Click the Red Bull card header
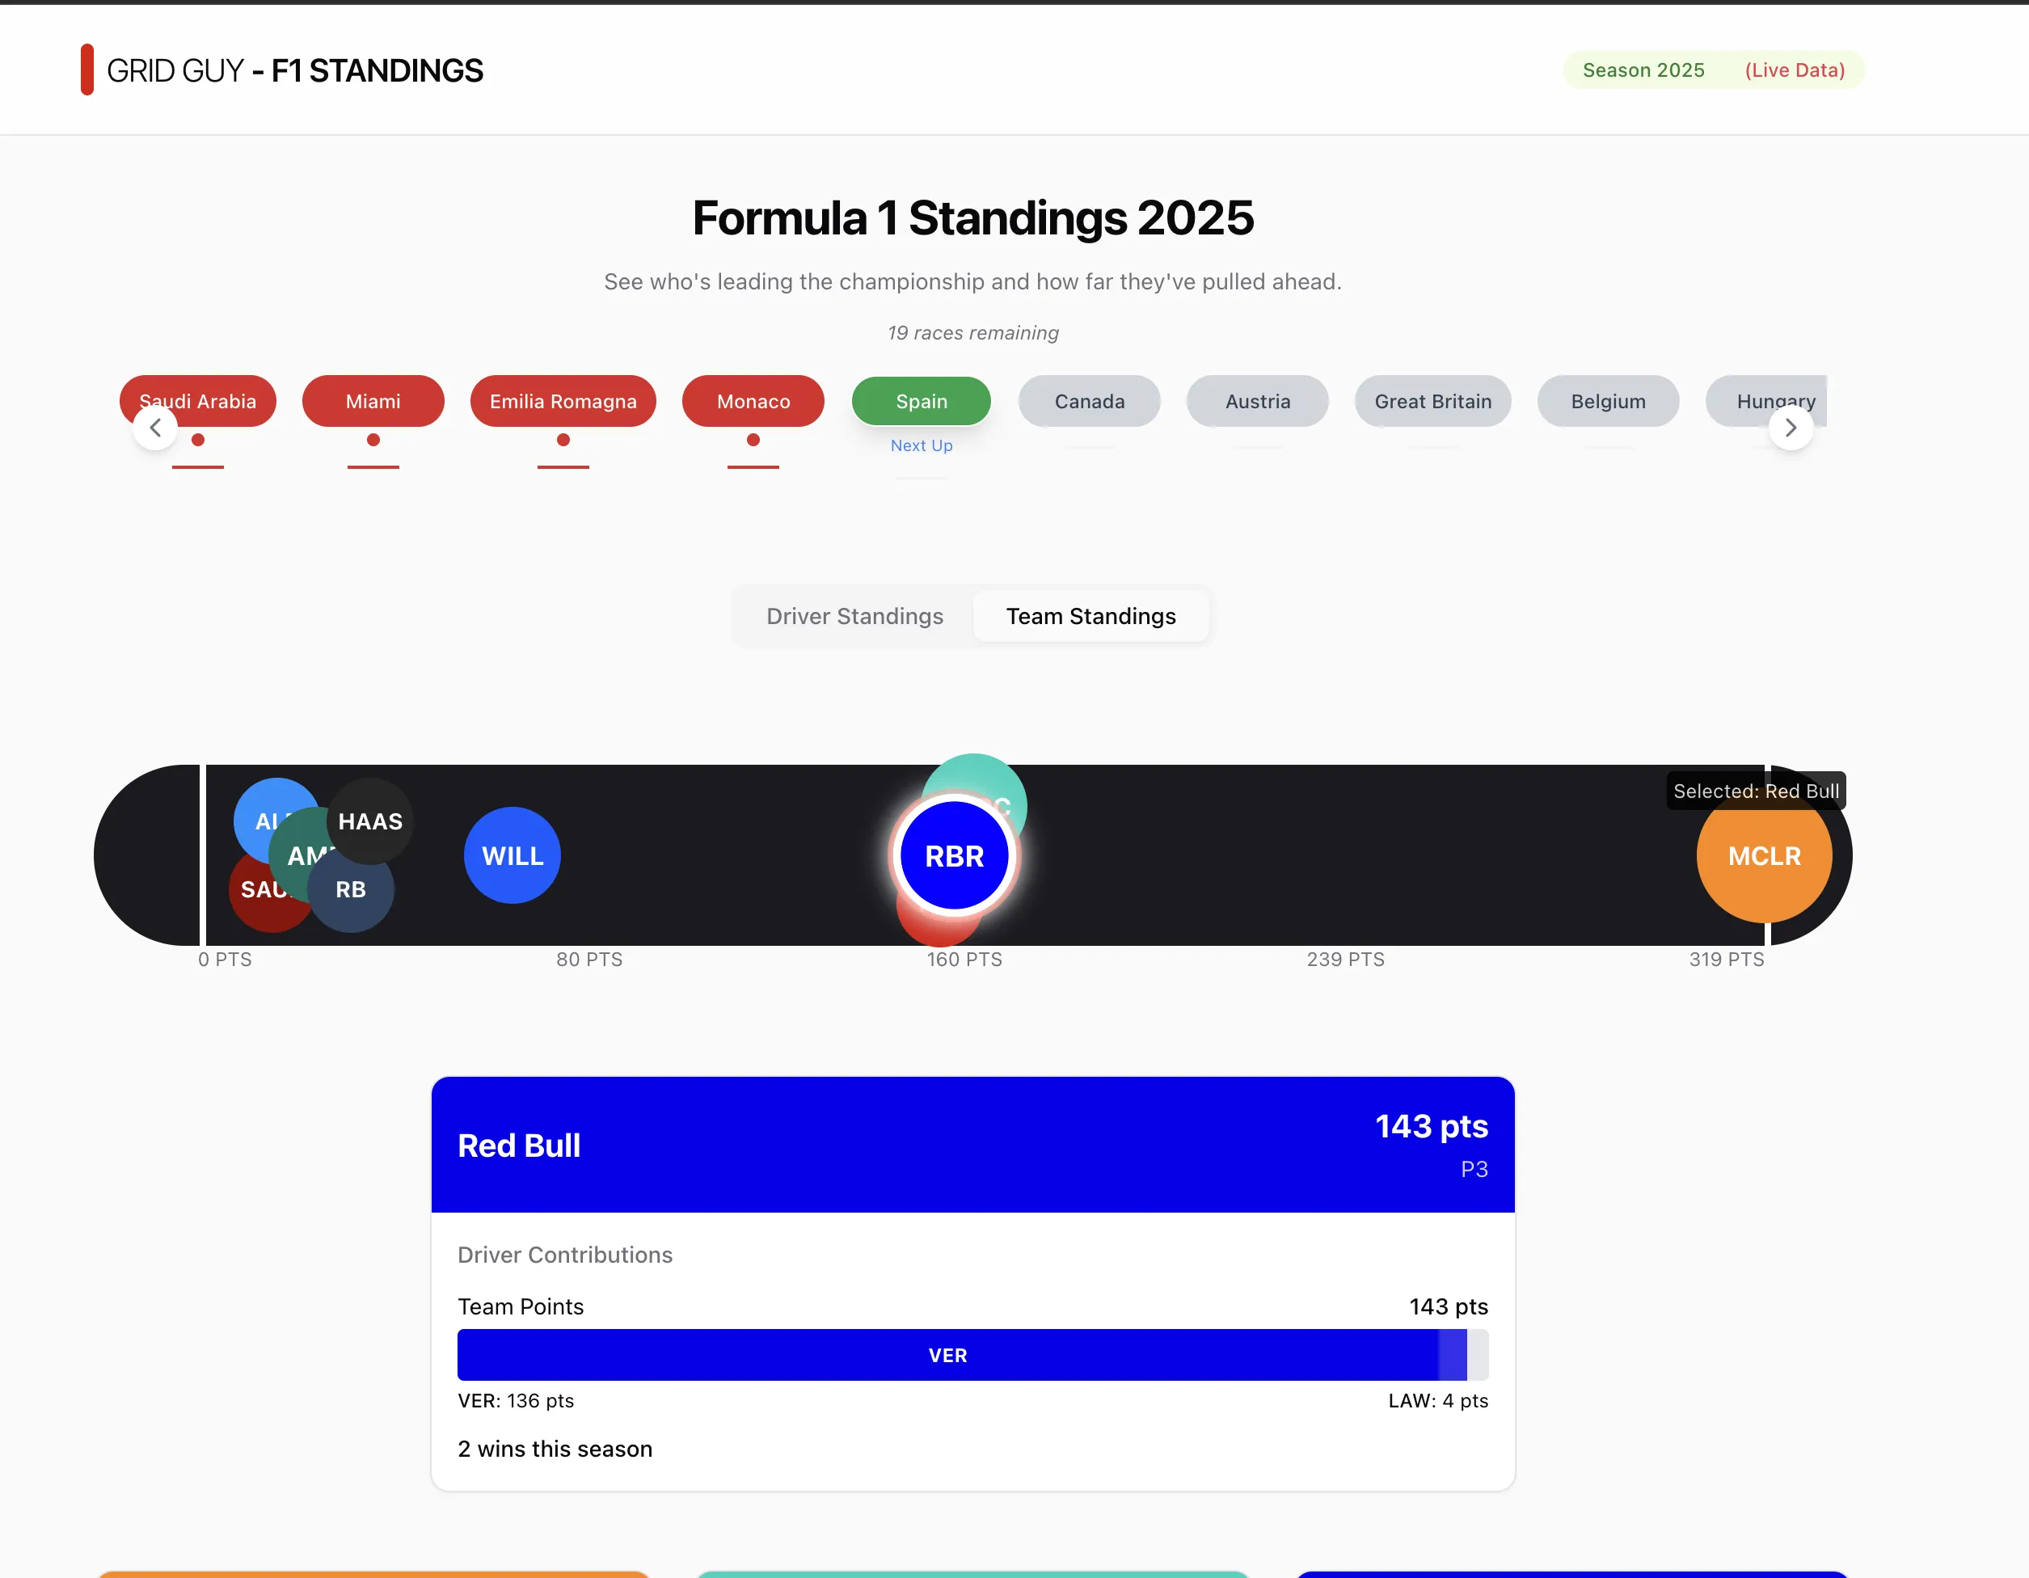The image size is (2029, 1578). (x=972, y=1145)
